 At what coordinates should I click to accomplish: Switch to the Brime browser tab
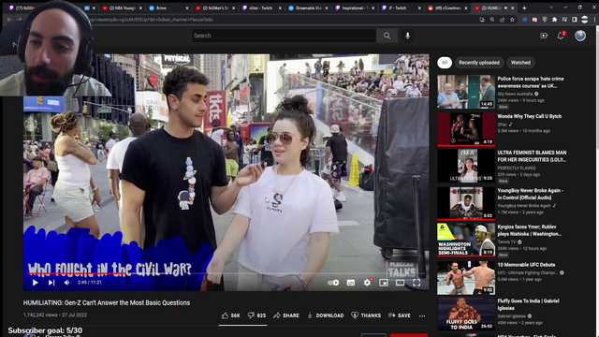(x=168, y=7)
